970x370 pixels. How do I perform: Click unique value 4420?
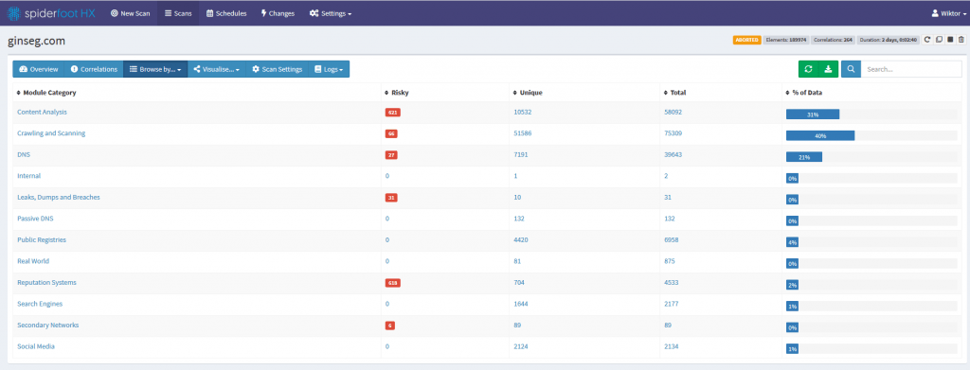[521, 239]
